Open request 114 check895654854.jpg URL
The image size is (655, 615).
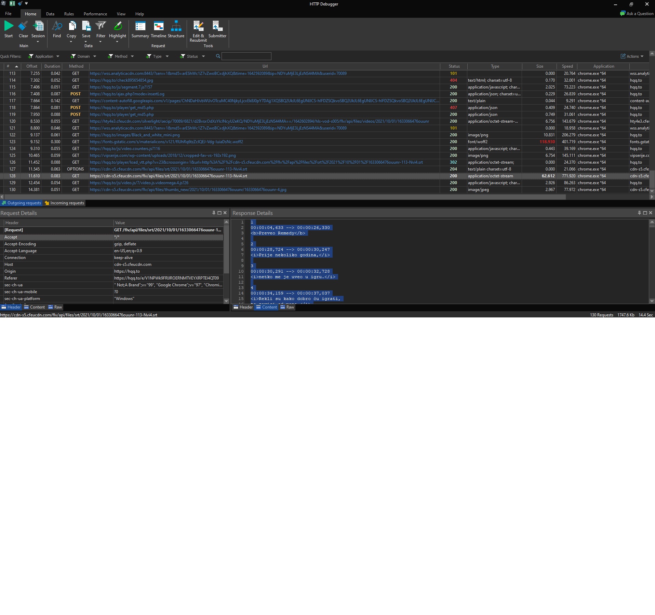[121, 80]
